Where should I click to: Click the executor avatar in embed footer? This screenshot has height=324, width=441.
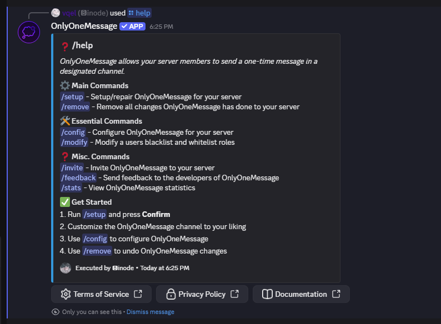point(65,268)
